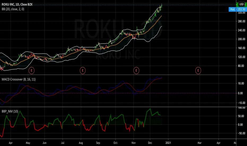The width and height of the screenshot is (247, 146).
Task: Click the 10.00 label on MACD axis
Action: point(241,83)
